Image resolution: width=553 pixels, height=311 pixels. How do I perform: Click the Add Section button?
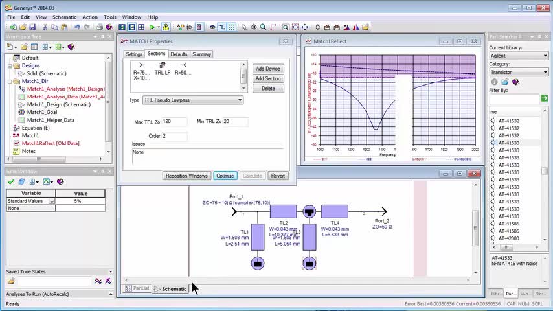(x=268, y=78)
